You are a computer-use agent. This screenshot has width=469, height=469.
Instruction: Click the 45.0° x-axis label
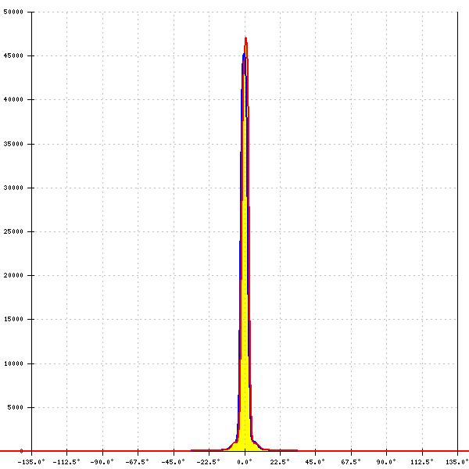click(315, 462)
